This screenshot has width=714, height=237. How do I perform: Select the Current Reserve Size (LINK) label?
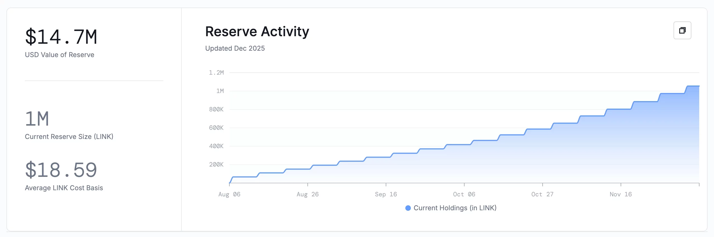pyautogui.click(x=69, y=137)
